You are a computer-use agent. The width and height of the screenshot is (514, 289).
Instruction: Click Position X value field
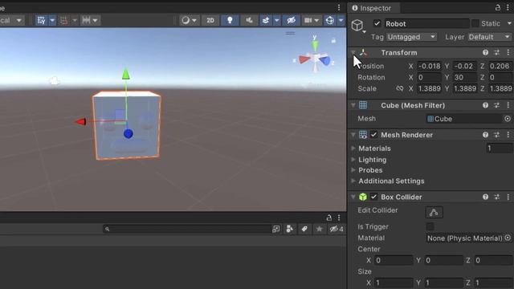(429, 66)
